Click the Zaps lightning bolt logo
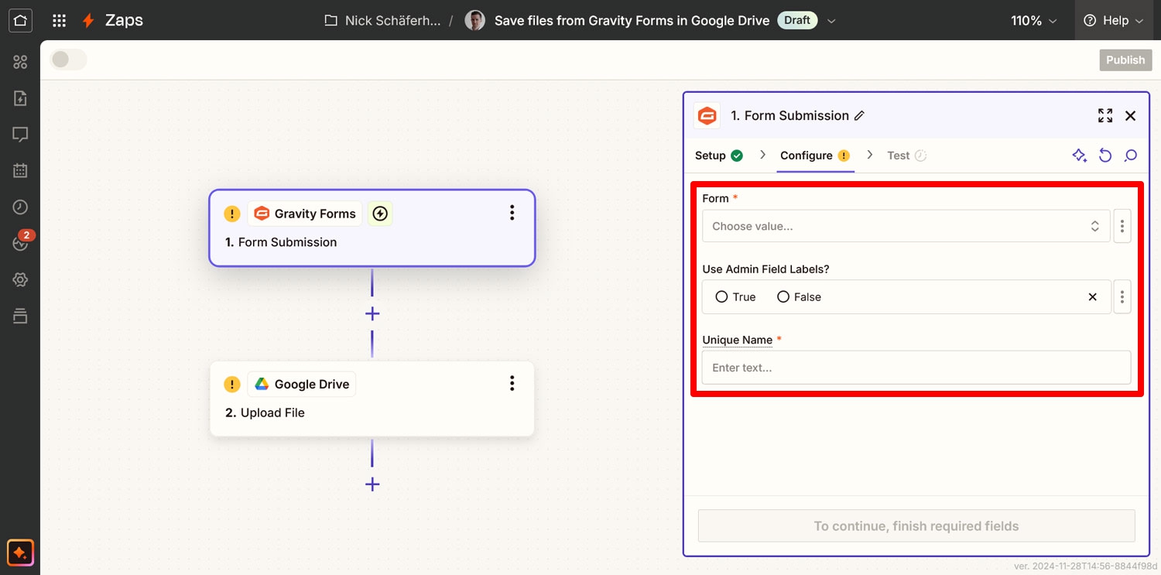This screenshot has height=575, width=1161. [89, 21]
